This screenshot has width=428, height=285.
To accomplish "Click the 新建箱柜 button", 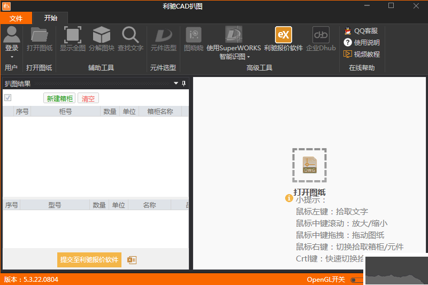I will pyautogui.click(x=59, y=98).
